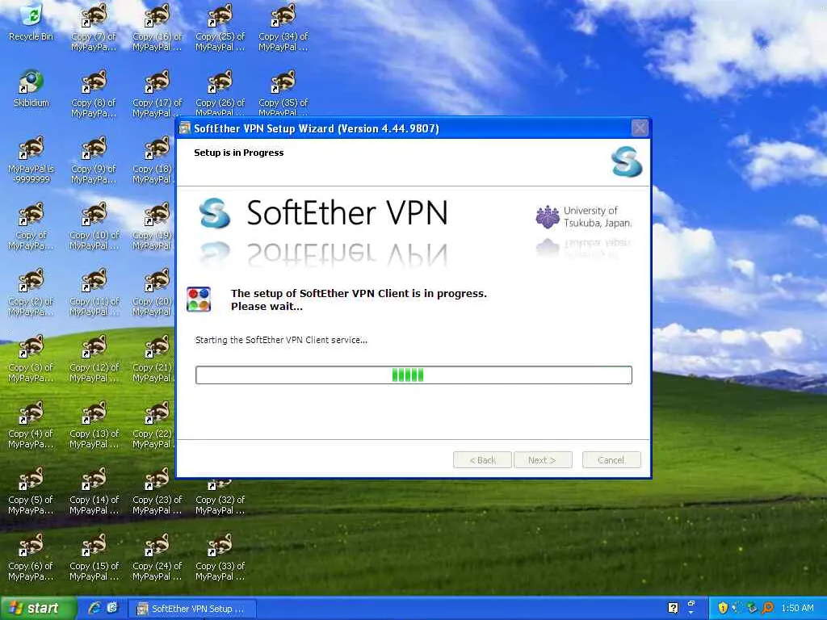
Task: Select the Copy (14) of MyPayPal shortcut
Action: tap(94, 491)
